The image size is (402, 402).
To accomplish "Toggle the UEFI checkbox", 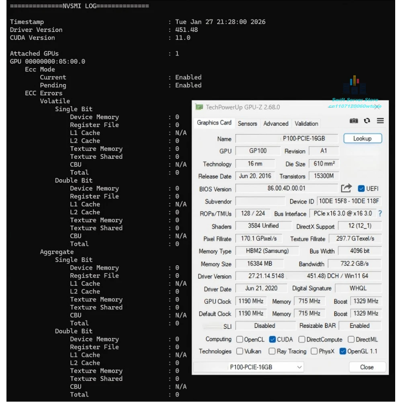I will pyautogui.click(x=361, y=189).
